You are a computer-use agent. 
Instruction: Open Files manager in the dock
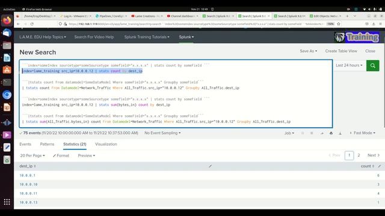click(x=7, y=46)
